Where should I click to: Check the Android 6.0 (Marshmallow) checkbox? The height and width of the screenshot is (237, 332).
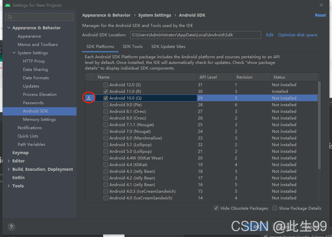pyautogui.click(x=106, y=138)
